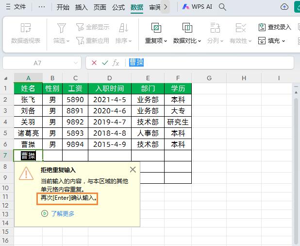Switch to the 开始 tab
Screen dimensions: 300x246
pyautogui.click(x=63, y=7)
